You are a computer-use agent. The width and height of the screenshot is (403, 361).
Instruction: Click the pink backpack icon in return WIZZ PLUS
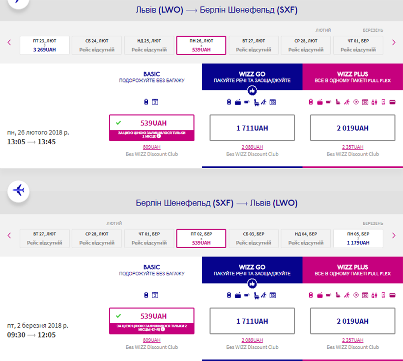[x=311, y=295]
